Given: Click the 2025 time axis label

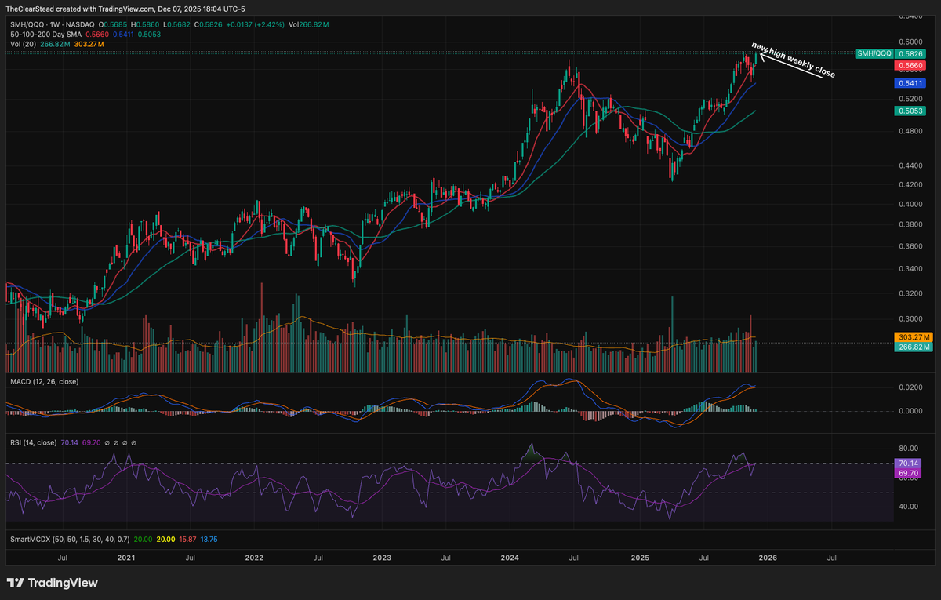Looking at the screenshot, I should coord(640,558).
